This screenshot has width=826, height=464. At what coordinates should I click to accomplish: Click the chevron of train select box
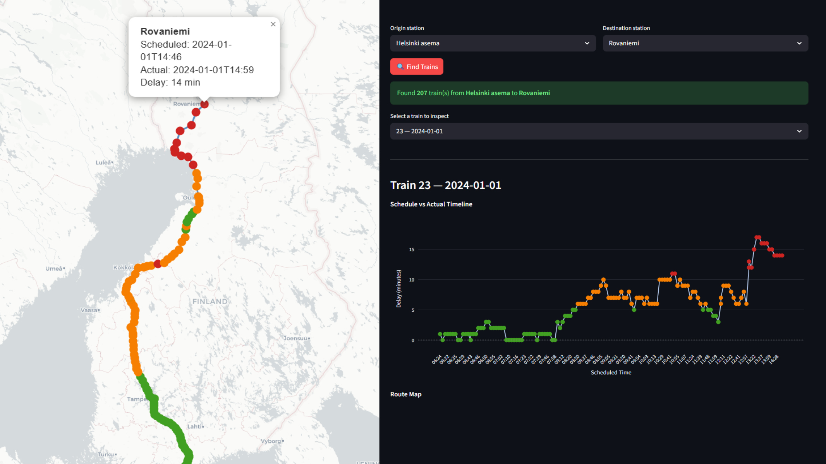pyautogui.click(x=799, y=131)
